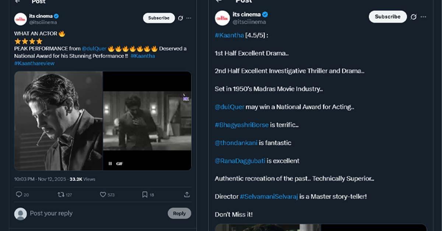Viewport: 442px width, 231px height.
Task: Bookmark the post with bookmark icon
Action: coord(145,195)
